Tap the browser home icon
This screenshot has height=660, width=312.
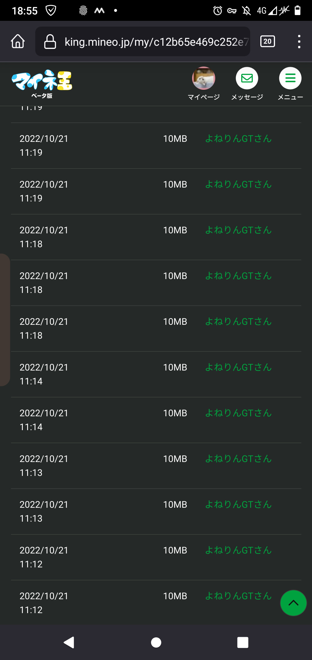pyautogui.click(x=18, y=41)
